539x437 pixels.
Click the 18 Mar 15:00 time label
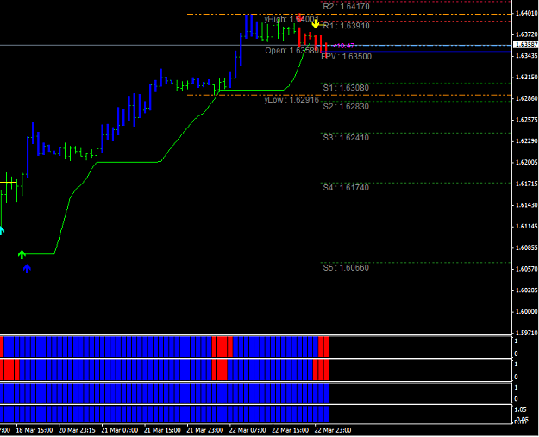pyautogui.click(x=34, y=430)
